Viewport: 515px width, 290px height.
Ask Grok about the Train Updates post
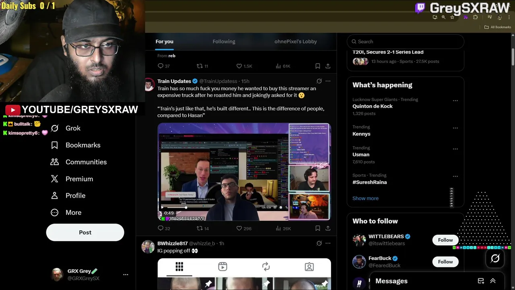319,81
